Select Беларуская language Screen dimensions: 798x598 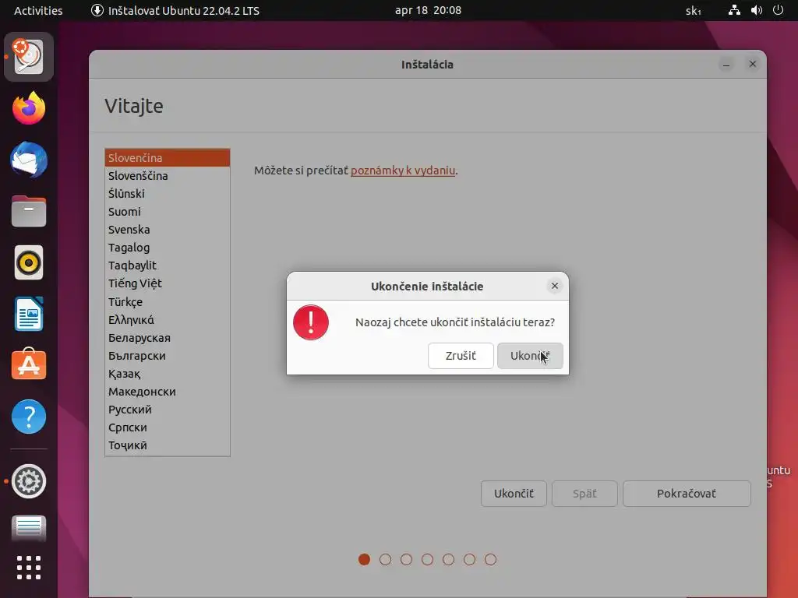[x=168, y=338]
